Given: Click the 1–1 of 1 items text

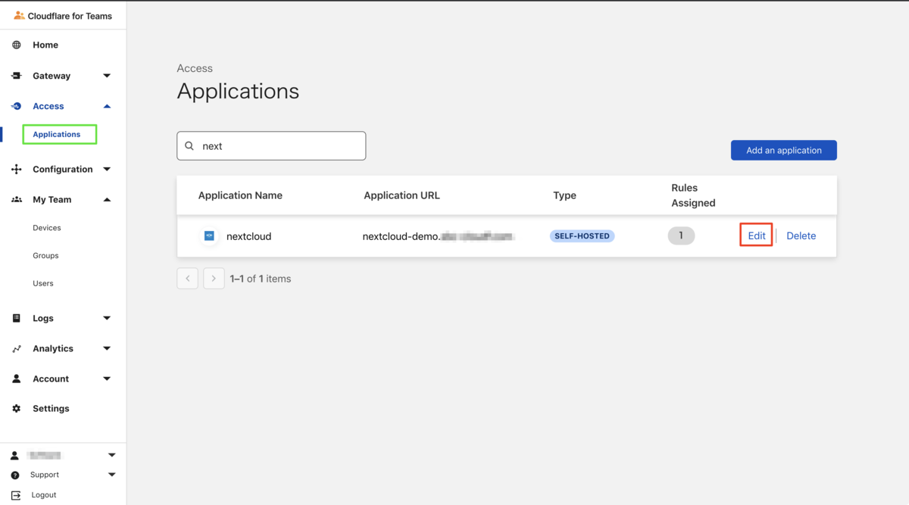Looking at the screenshot, I should tap(261, 279).
